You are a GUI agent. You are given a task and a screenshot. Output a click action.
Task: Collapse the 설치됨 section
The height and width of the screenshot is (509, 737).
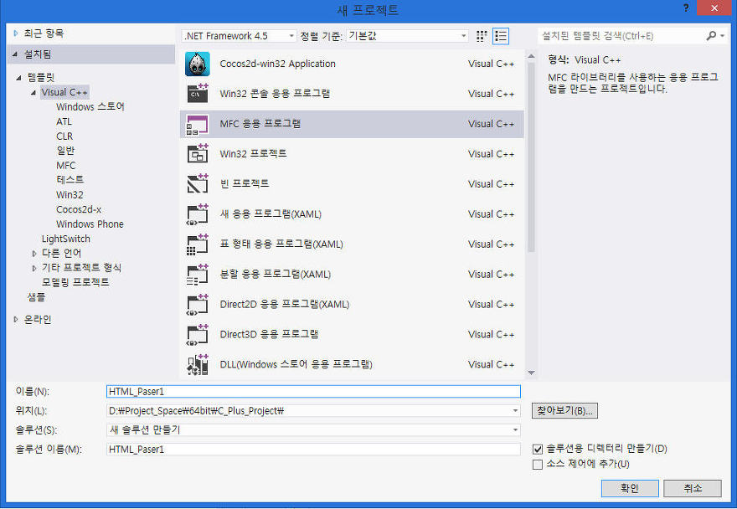[x=15, y=54]
